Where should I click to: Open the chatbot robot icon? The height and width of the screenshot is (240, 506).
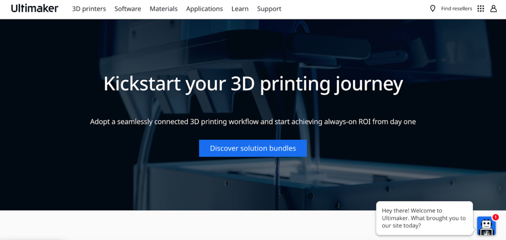pos(486,226)
